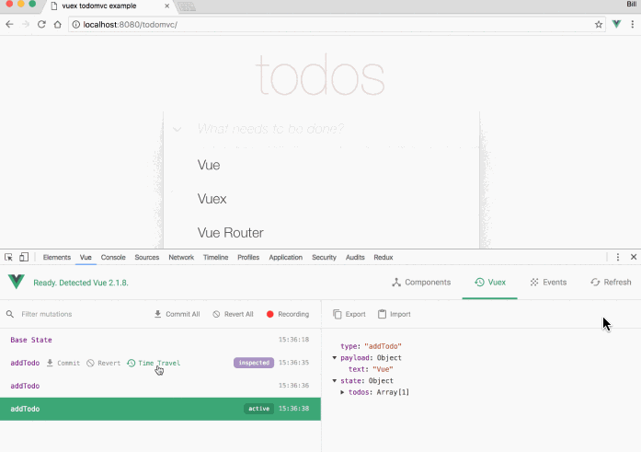Click the Vue logo in devtools header
The image size is (641, 452).
17,282
